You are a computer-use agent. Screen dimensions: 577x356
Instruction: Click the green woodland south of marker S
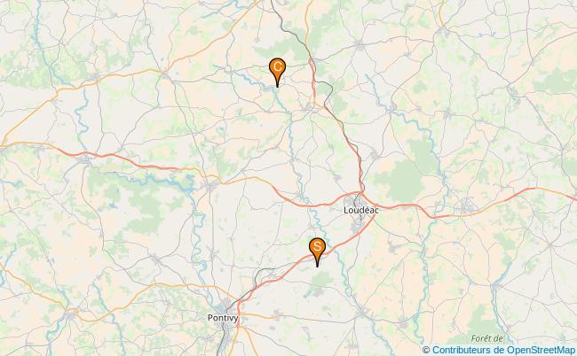(x=320, y=282)
